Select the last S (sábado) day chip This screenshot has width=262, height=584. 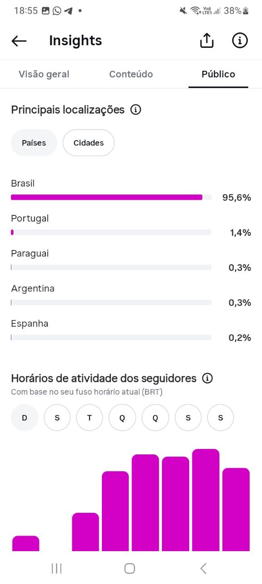click(x=221, y=417)
